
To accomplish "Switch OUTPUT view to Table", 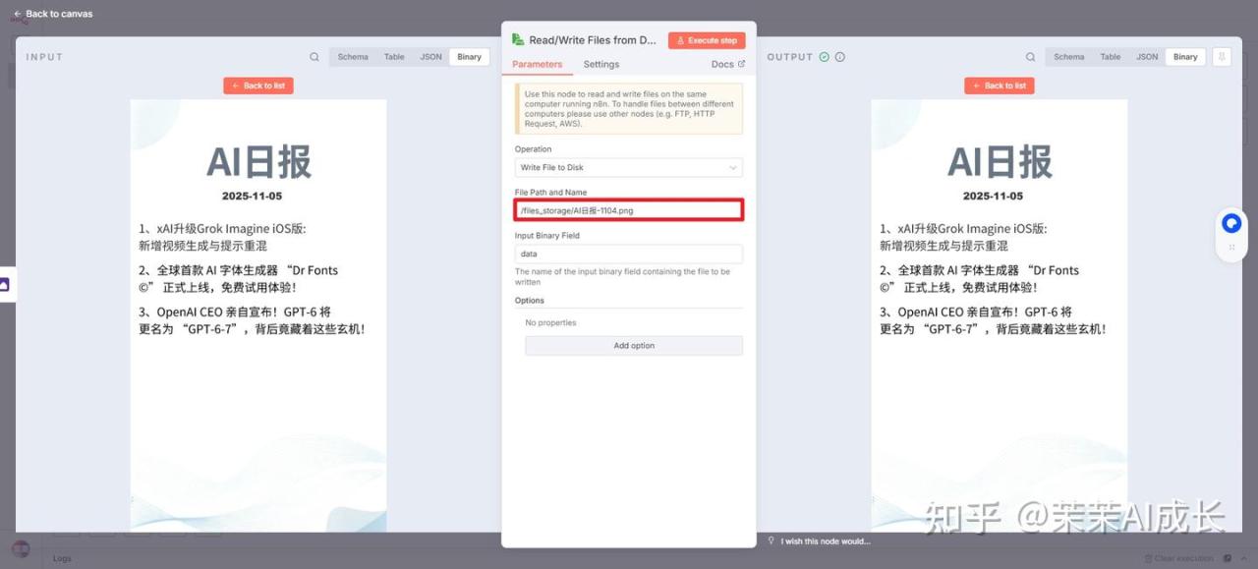I will click(x=1110, y=57).
